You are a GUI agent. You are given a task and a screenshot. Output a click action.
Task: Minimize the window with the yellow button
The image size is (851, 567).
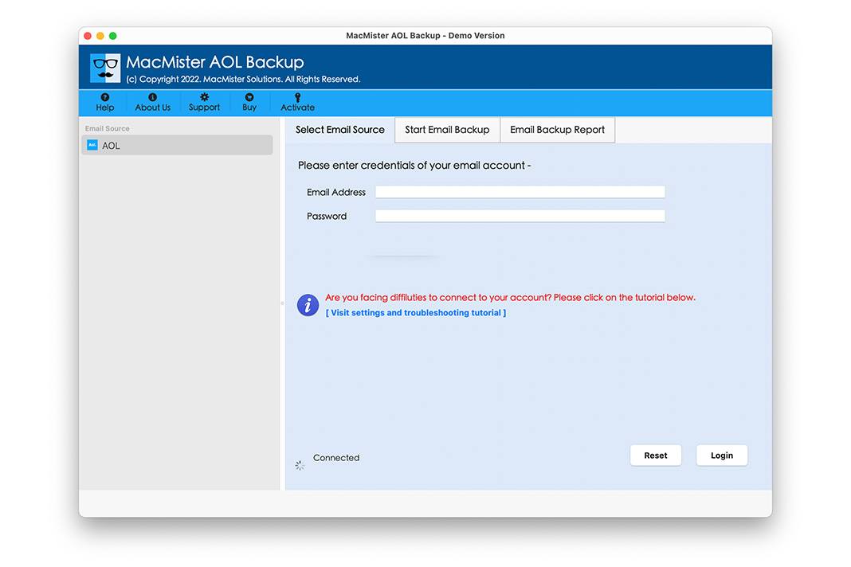point(100,36)
